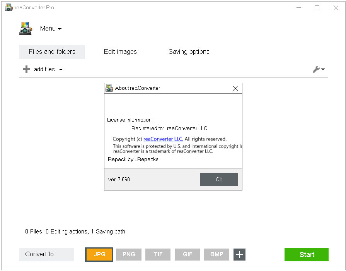Add another output format with plus button

click(239, 254)
